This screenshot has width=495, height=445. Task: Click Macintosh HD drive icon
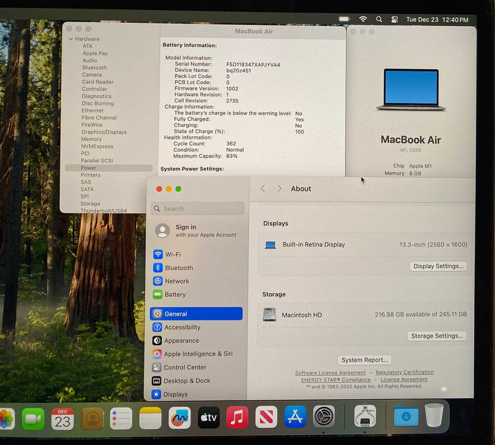click(269, 315)
